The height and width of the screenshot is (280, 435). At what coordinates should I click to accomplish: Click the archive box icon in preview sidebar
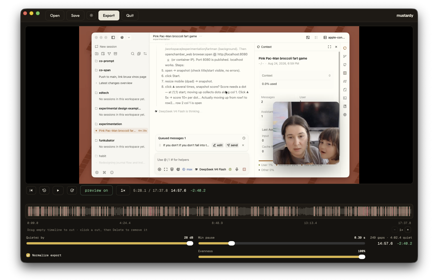coord(116,54)
